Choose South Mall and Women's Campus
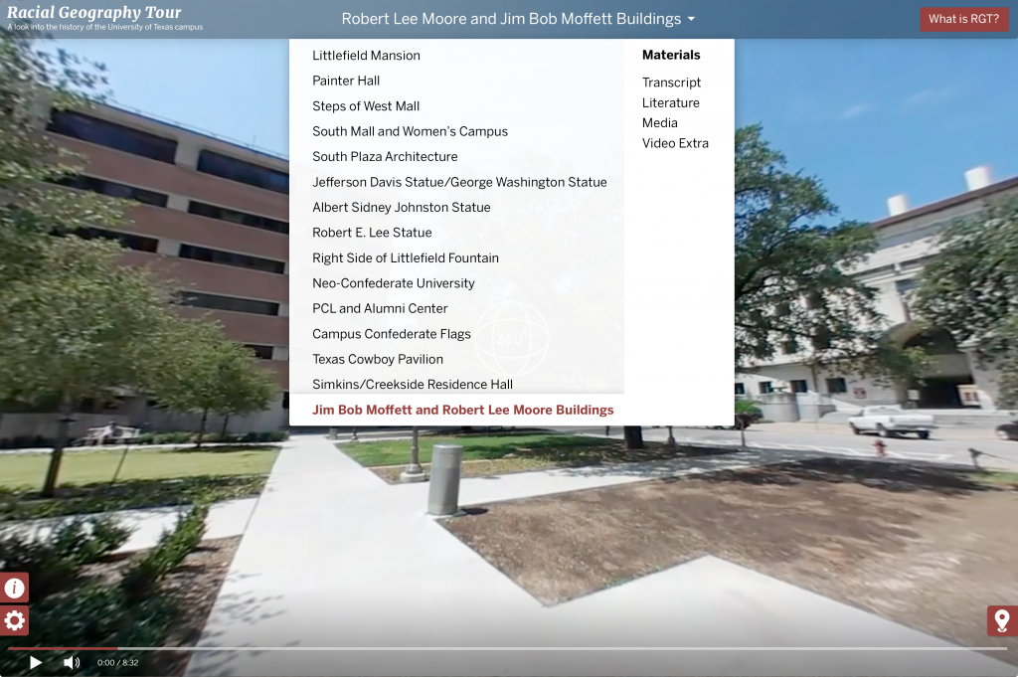Image resolution: width=1018 pixels, height=677 pixels. tap(410, 131)
